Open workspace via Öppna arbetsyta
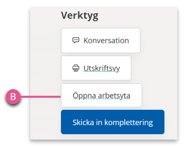The width and height of the screenshot is (184, 149). click(x=102, y=96)
